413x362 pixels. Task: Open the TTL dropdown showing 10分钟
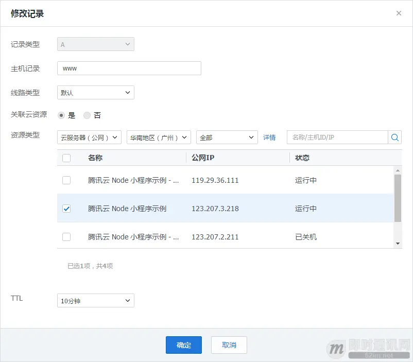pyautogui.click(x=95, y=300)
